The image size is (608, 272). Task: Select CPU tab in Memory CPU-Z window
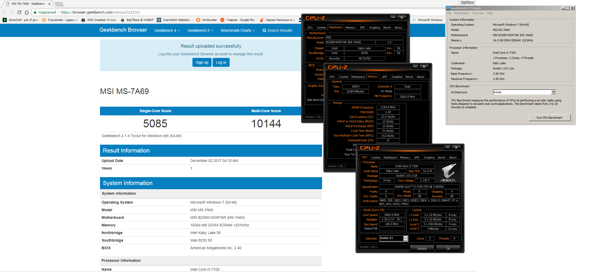[x=332, y=77]
